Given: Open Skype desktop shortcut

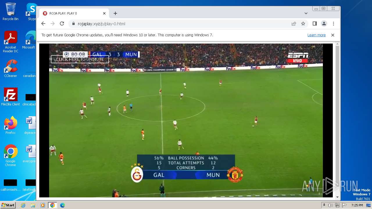Looking at the screenshot, I should click(x=31, y=12).
